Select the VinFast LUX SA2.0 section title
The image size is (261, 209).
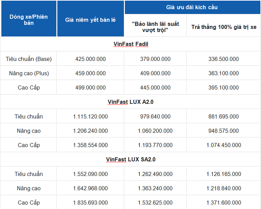tap(131, 159)
